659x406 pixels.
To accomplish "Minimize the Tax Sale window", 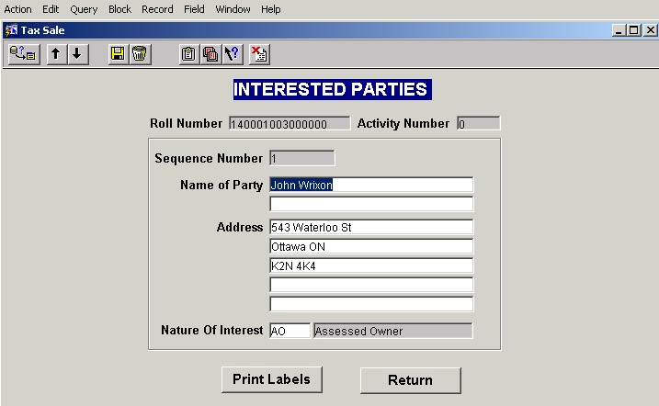I will (x=619, y=30).
